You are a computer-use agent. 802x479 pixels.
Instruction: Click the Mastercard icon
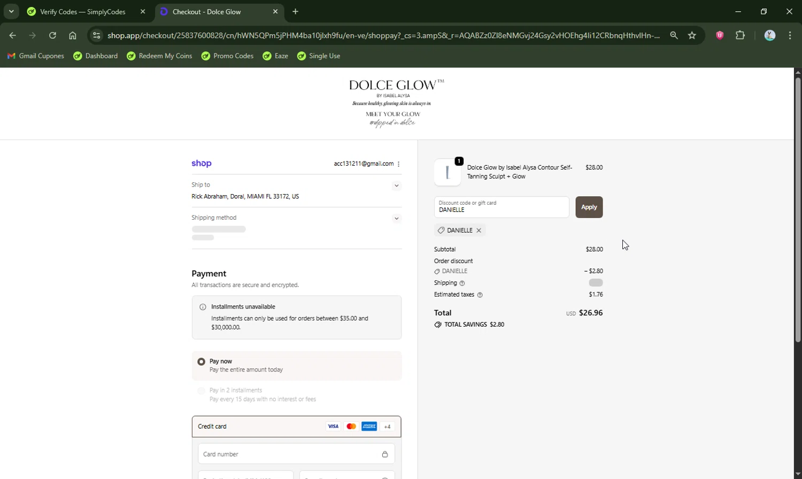(351, 427)
